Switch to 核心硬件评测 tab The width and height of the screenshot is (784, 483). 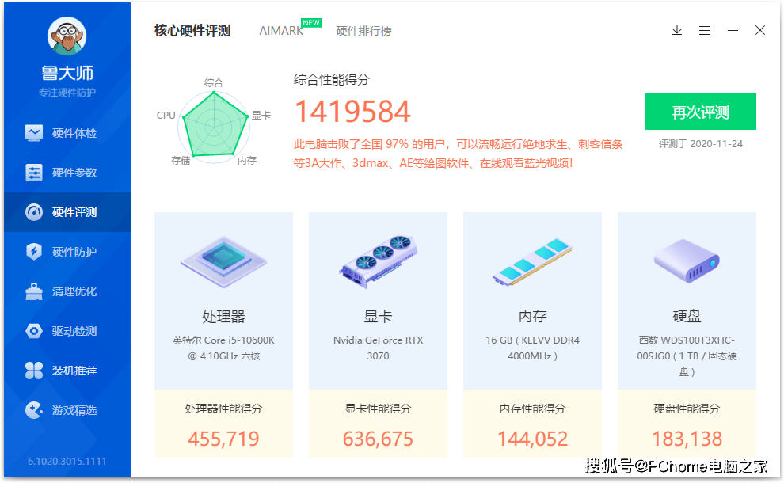click(192, 31)
